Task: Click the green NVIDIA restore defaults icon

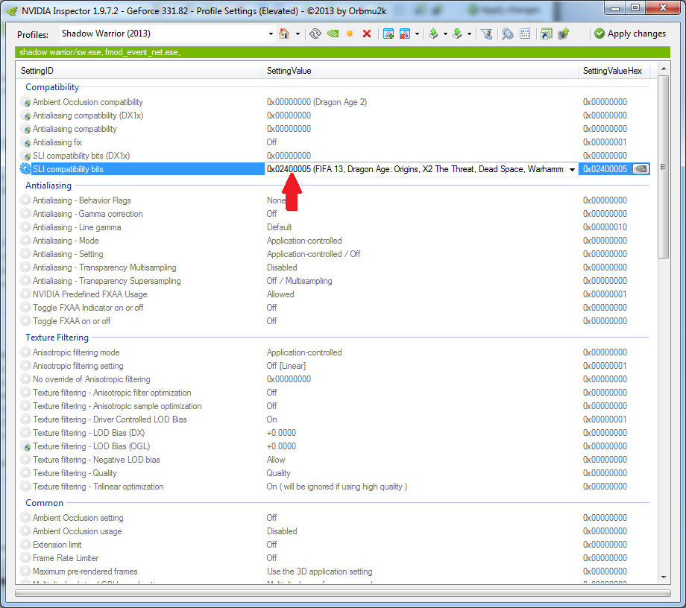Action: tap(333, 34)
